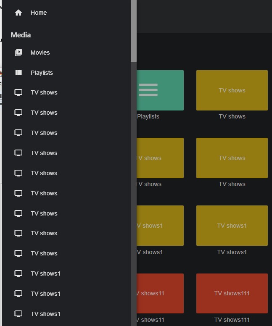Click the Playlists caption under the green card
Viewport: 272px width, 326px height.
click(x=148, y=116)
